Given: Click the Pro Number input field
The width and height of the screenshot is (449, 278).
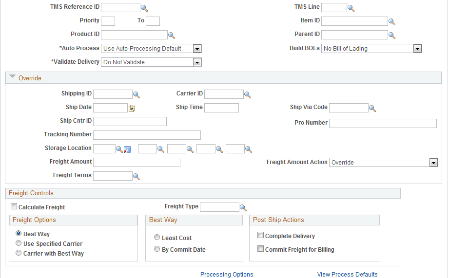Looking at the screenshot, I should coord(383,123).
